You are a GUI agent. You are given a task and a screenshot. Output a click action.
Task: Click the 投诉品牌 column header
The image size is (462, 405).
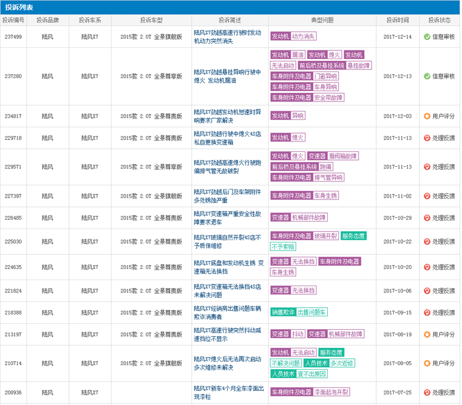click(x=47, y=20)
